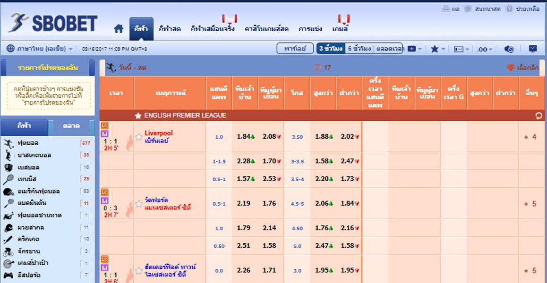Open statistics icon for Watford match
547x283 pixels.
(105, 201)
